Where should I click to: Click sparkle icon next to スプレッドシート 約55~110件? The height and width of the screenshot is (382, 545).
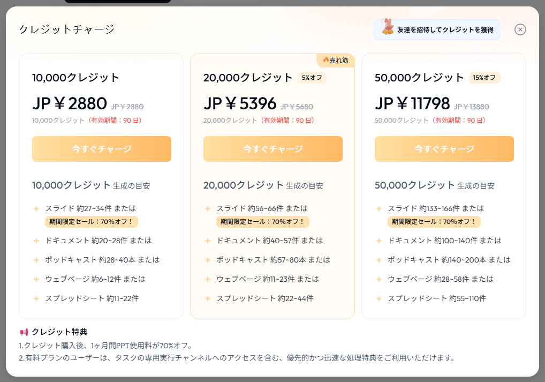click(379, 298)
